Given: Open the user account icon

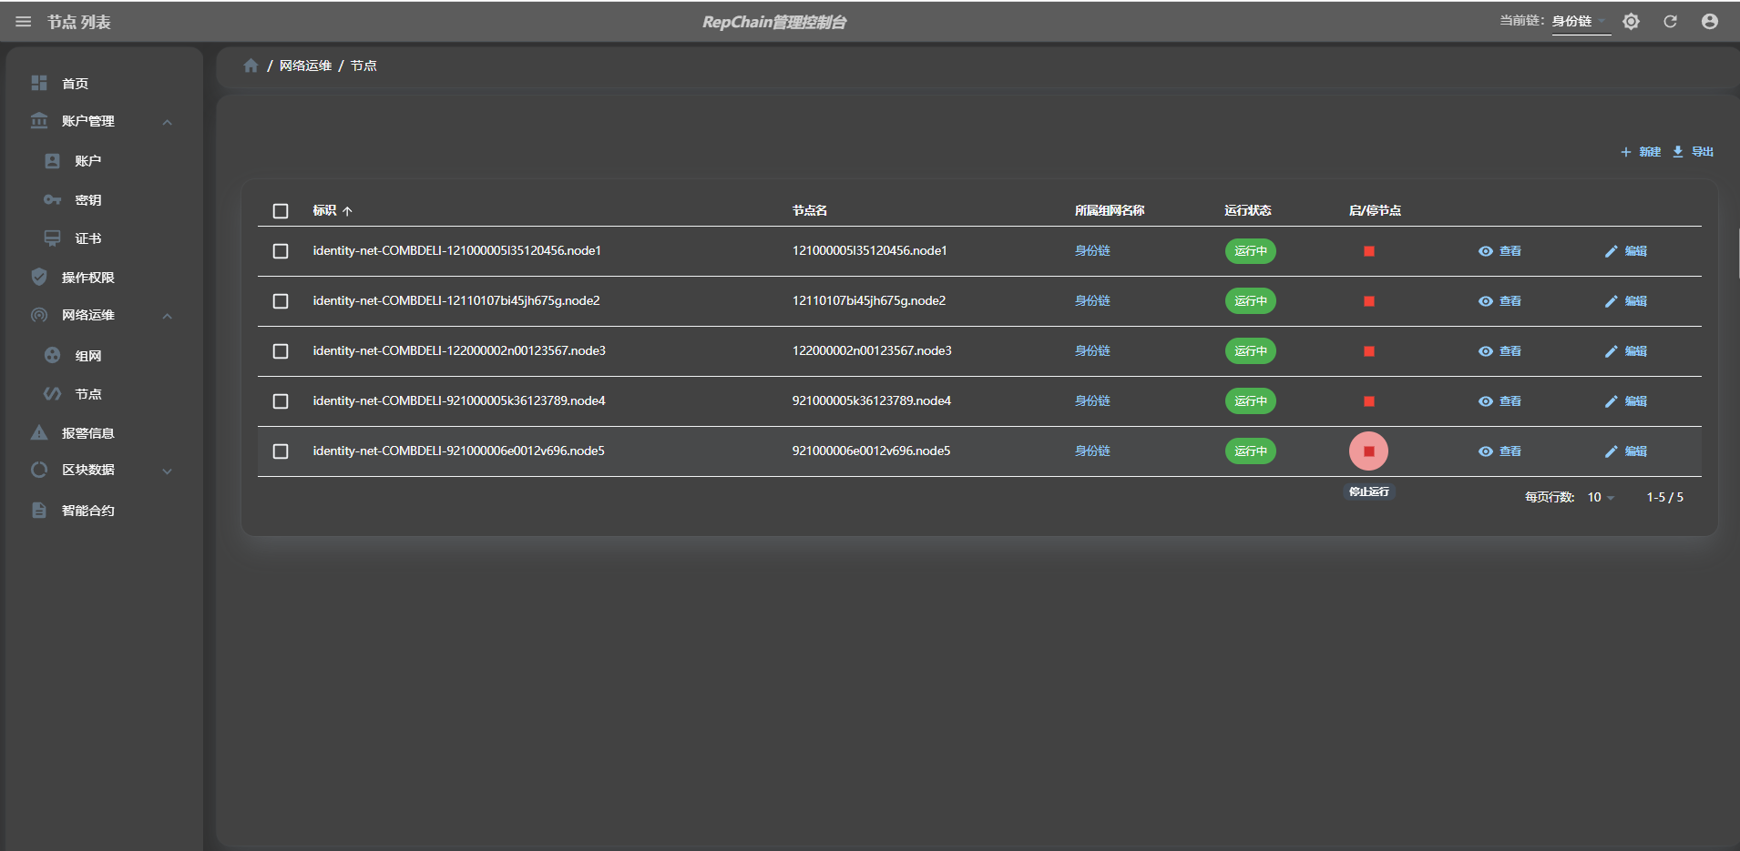Looking at the screenshot, I should 1709,21.
